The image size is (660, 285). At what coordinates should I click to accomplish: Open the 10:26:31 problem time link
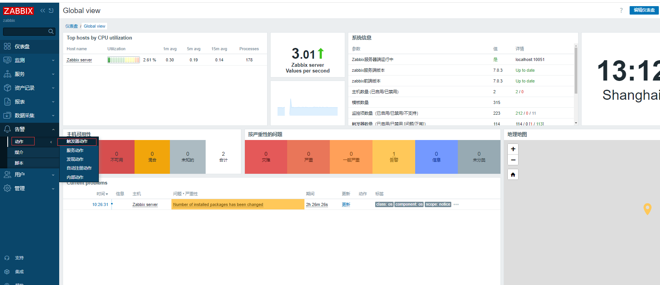(x=100, y=204)
